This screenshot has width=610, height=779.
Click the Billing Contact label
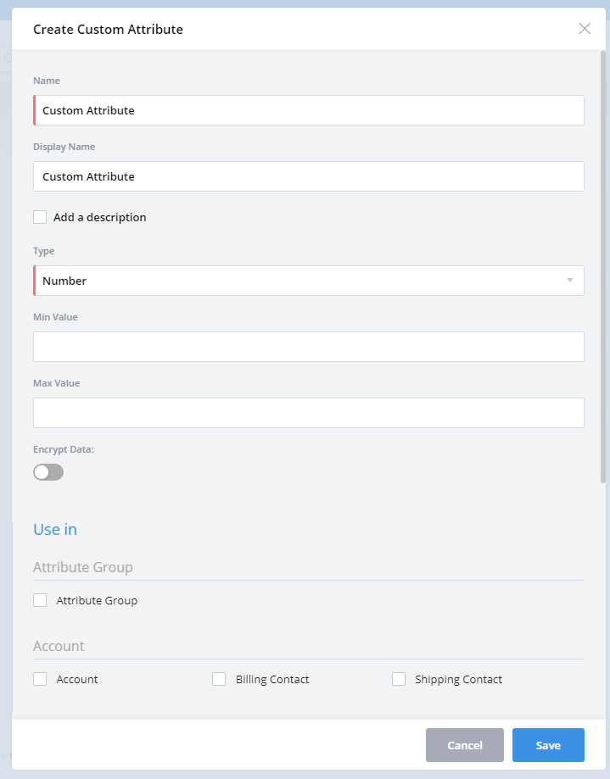pyautogui.click(x=272, y=679)
